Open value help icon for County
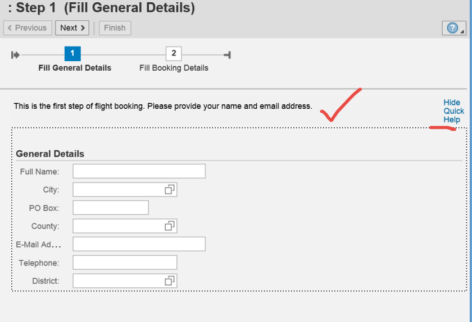Screen dimensions: 472x322 click(170, 226)
